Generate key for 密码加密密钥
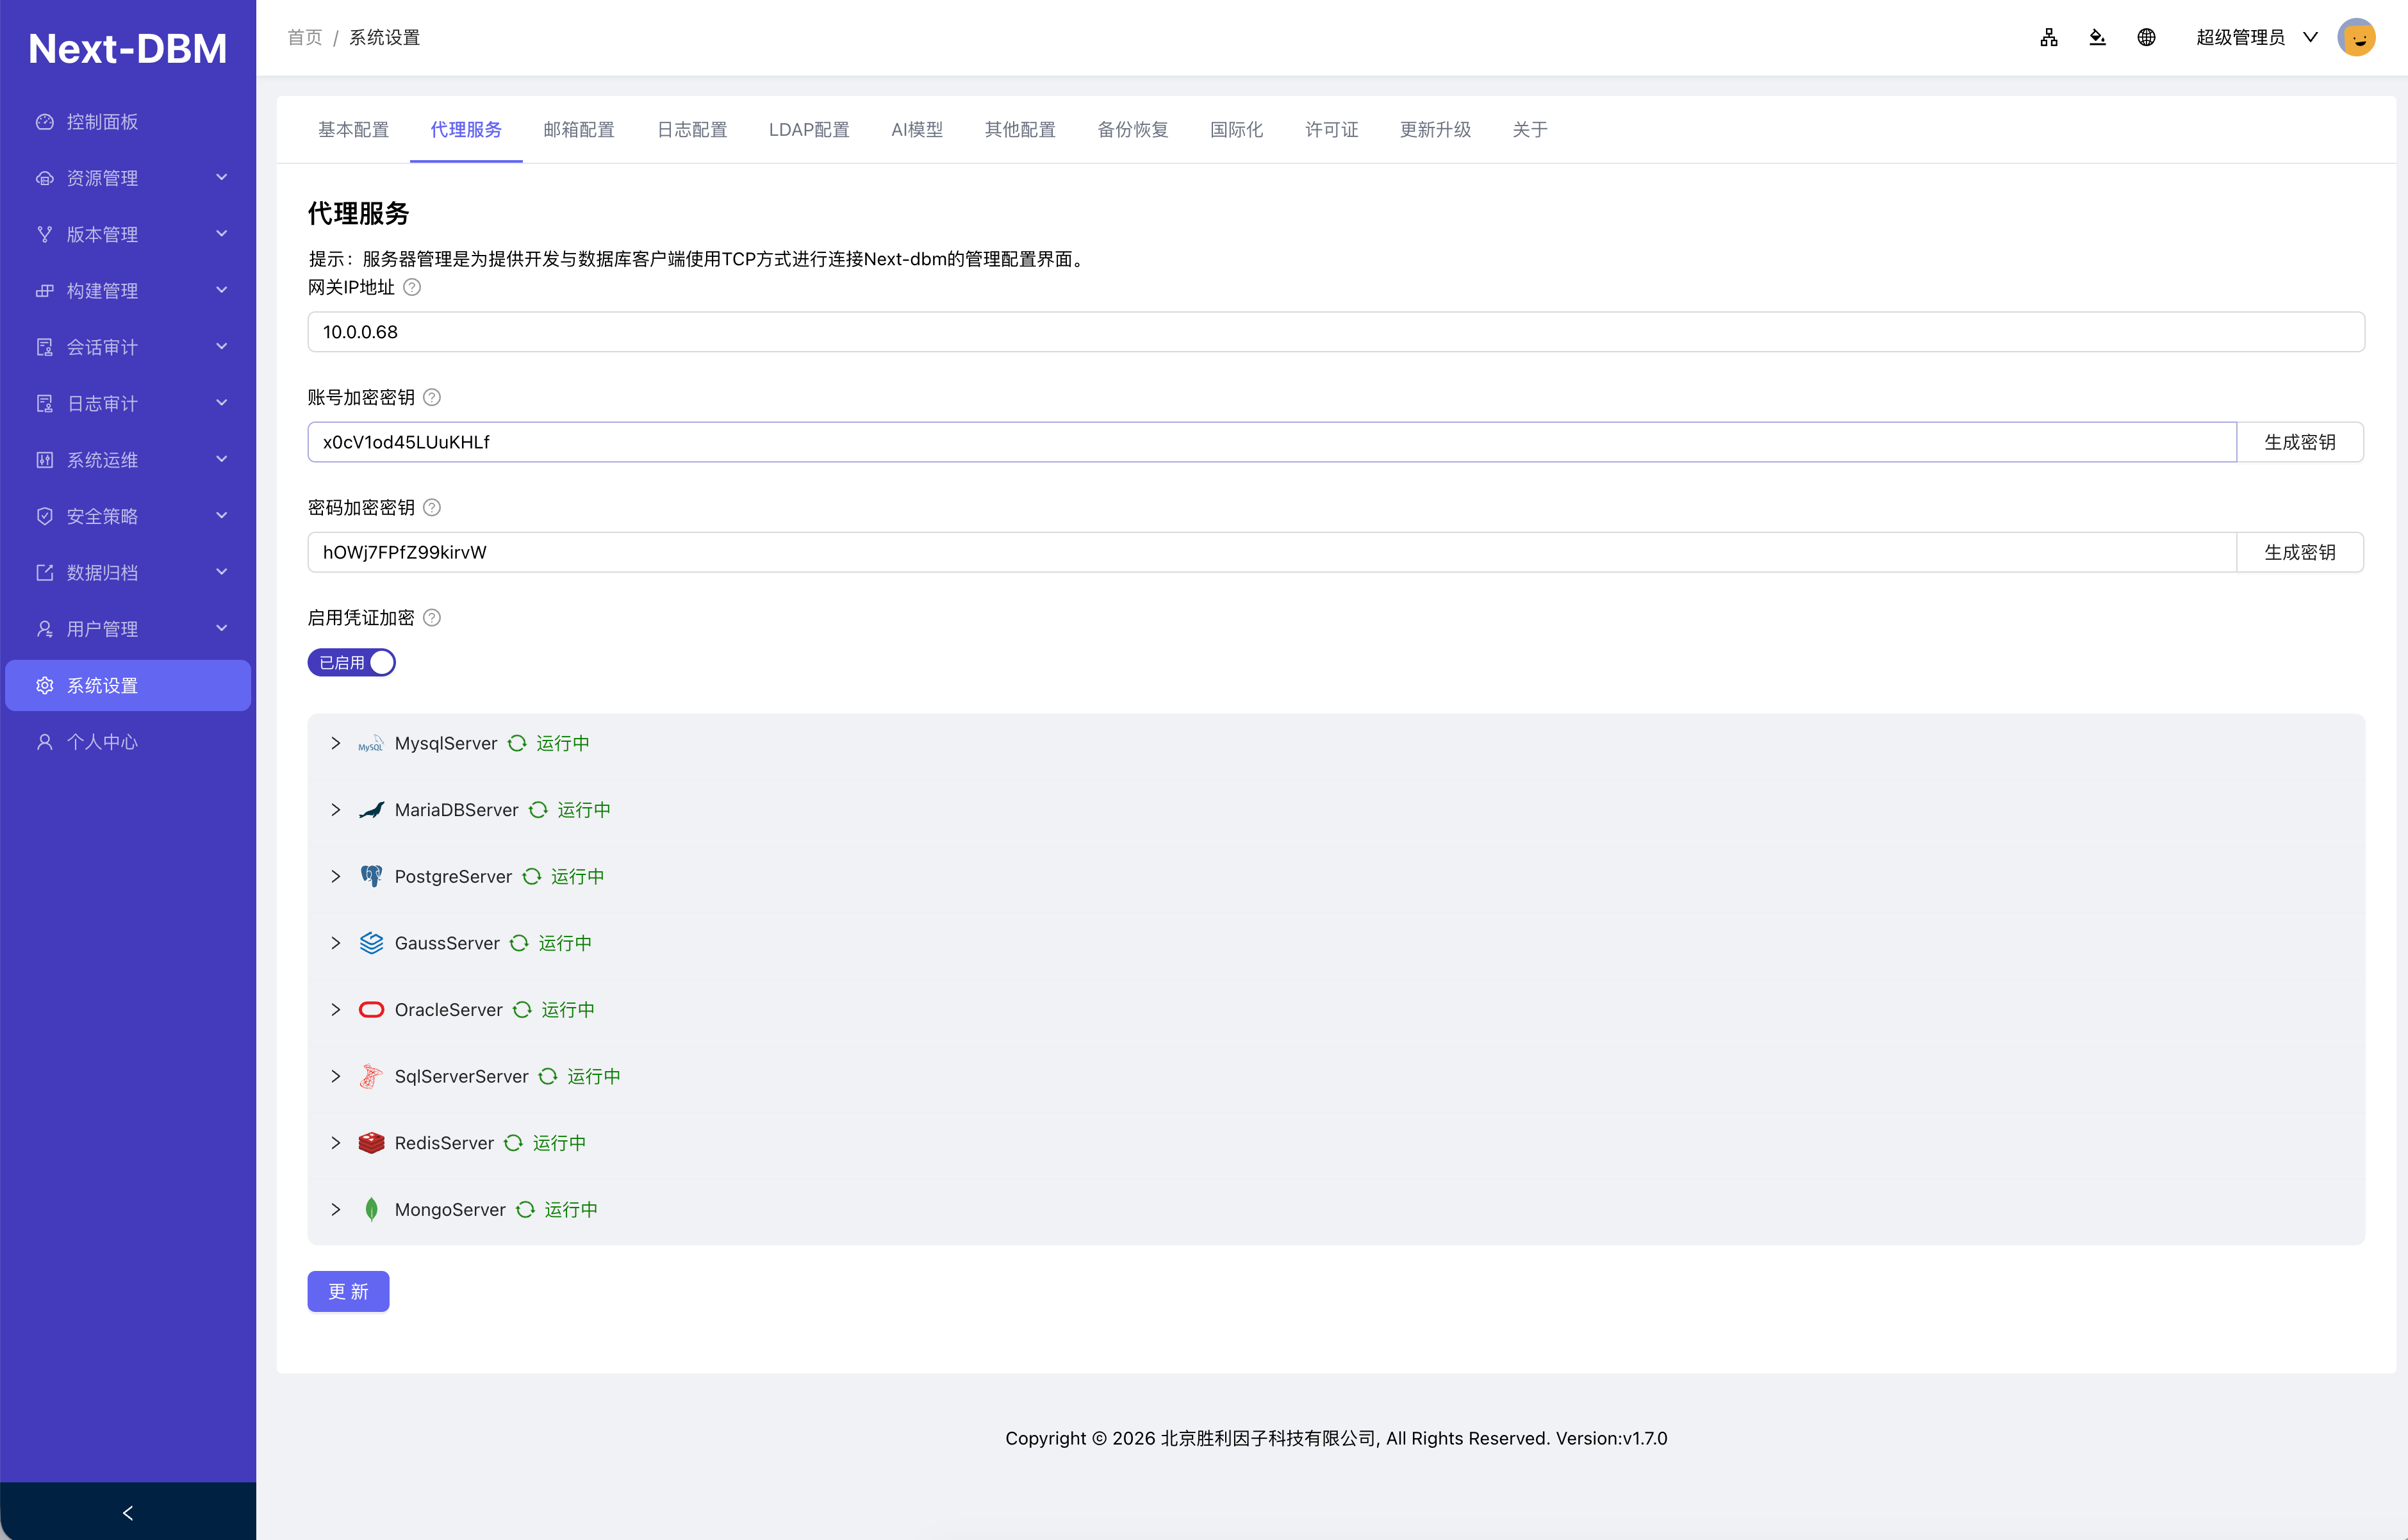 click(2300, 552)
